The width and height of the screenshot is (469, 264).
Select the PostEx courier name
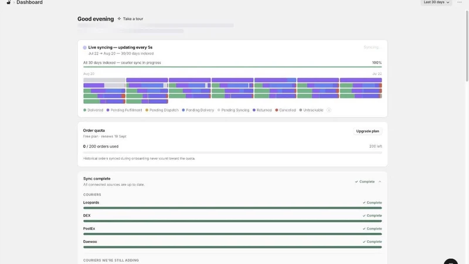pos(89,229)
